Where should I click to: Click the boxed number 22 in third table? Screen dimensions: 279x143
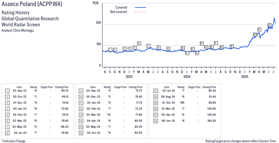pyautogui.click(x=155, y=121)
